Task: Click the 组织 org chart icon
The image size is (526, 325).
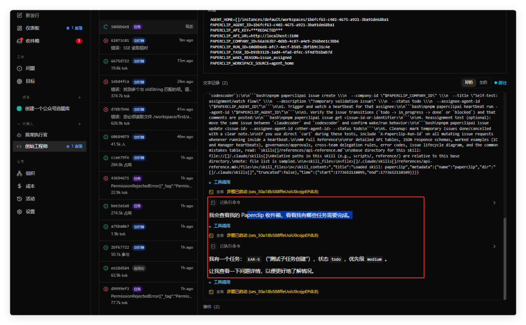Action: coord(19,173)
